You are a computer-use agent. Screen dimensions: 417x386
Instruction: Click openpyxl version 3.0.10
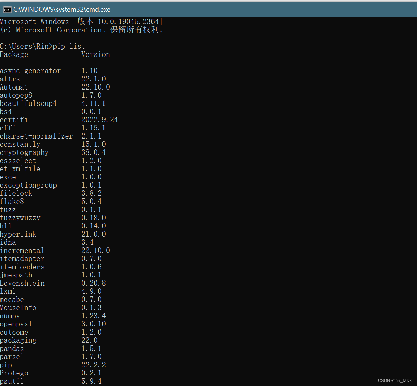(94, 324)
